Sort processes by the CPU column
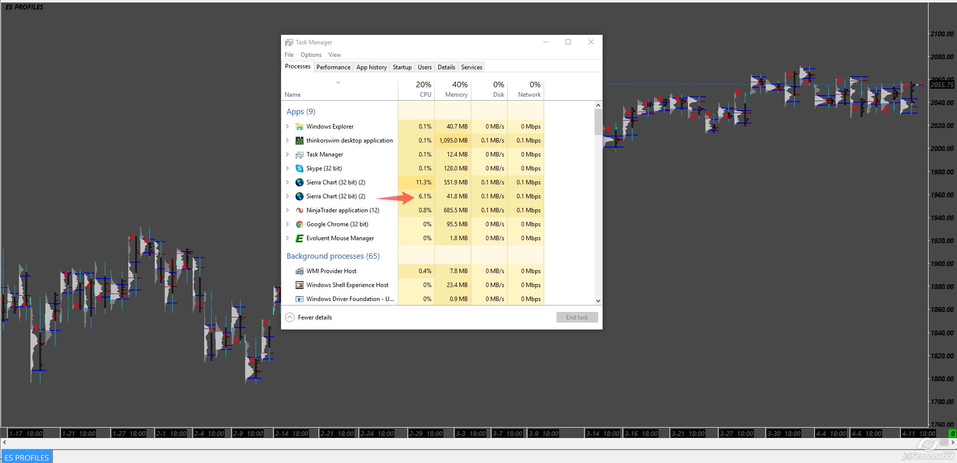The image size is (957, 463). pos(416,89)
